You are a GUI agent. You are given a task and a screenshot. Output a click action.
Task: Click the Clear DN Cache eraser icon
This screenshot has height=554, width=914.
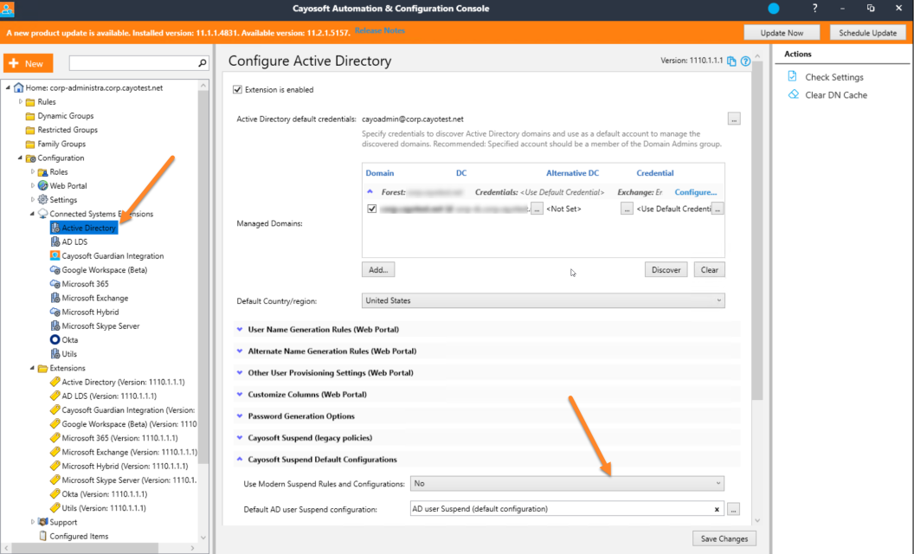point(793,93)
